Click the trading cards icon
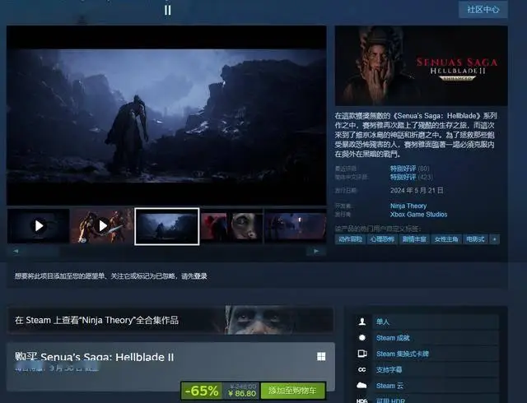This screenshot has width=527, height=403. coord(362,354)
